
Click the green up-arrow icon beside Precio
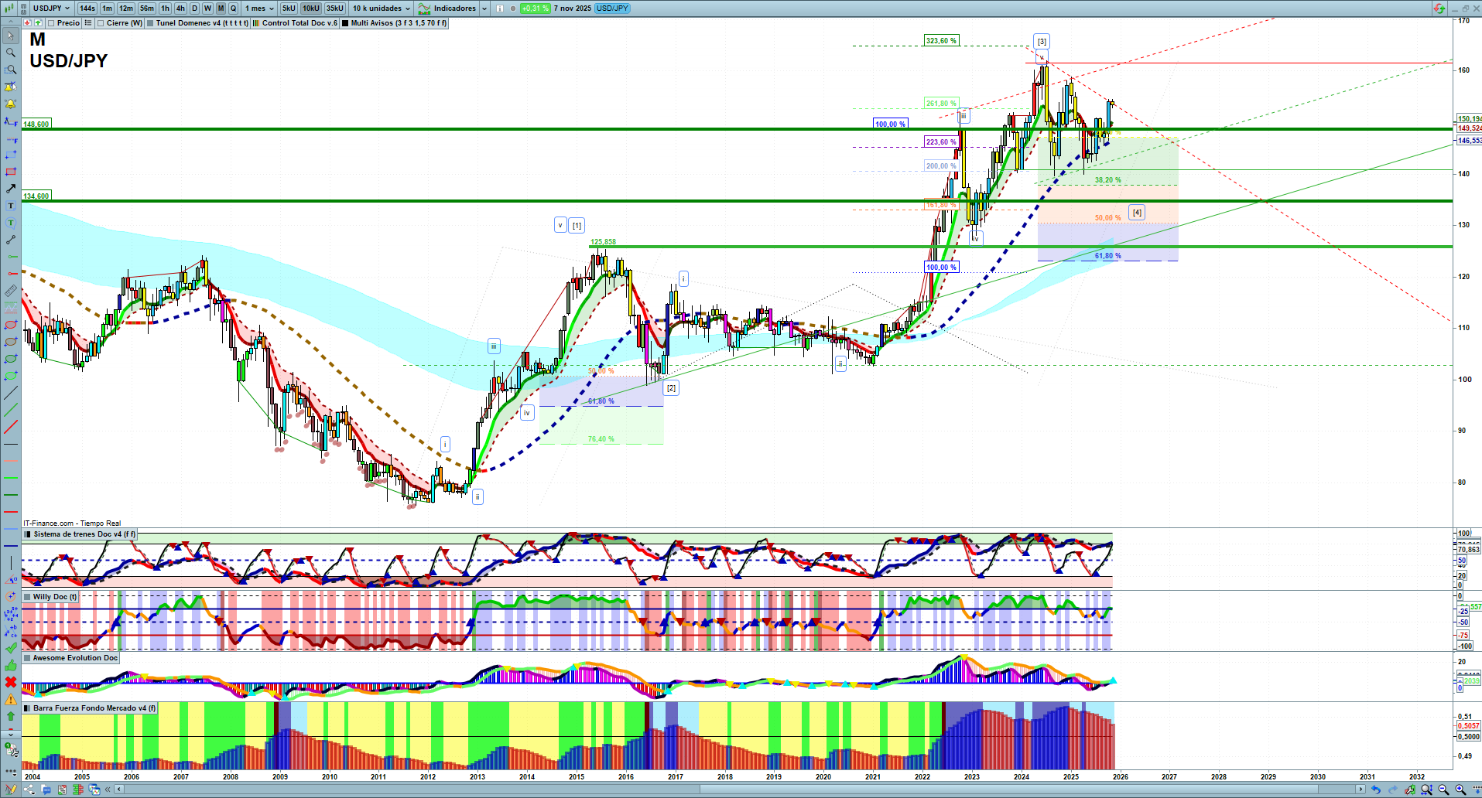click(x=38, y=23)
